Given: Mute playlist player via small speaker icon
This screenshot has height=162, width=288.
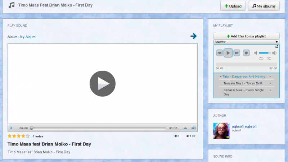Looking at the screenshot, I should click(x=256, y=53).
